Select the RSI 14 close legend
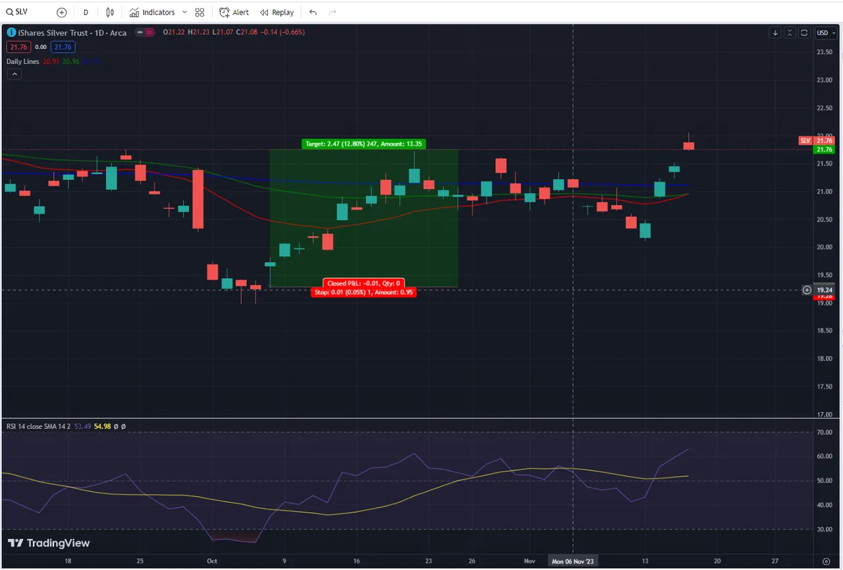The height and width of the screenshot is (570, 843). (39, 426)
